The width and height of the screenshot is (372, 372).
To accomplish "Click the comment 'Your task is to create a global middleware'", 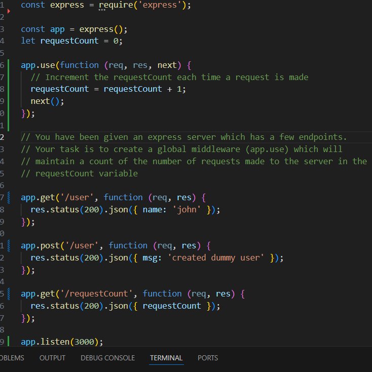I will (181, 149).
